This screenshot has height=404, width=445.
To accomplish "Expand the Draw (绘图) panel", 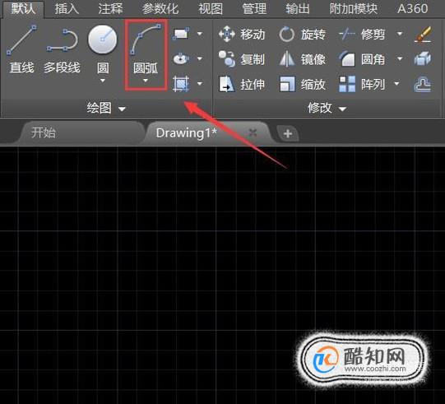I will tap(106, 108).
